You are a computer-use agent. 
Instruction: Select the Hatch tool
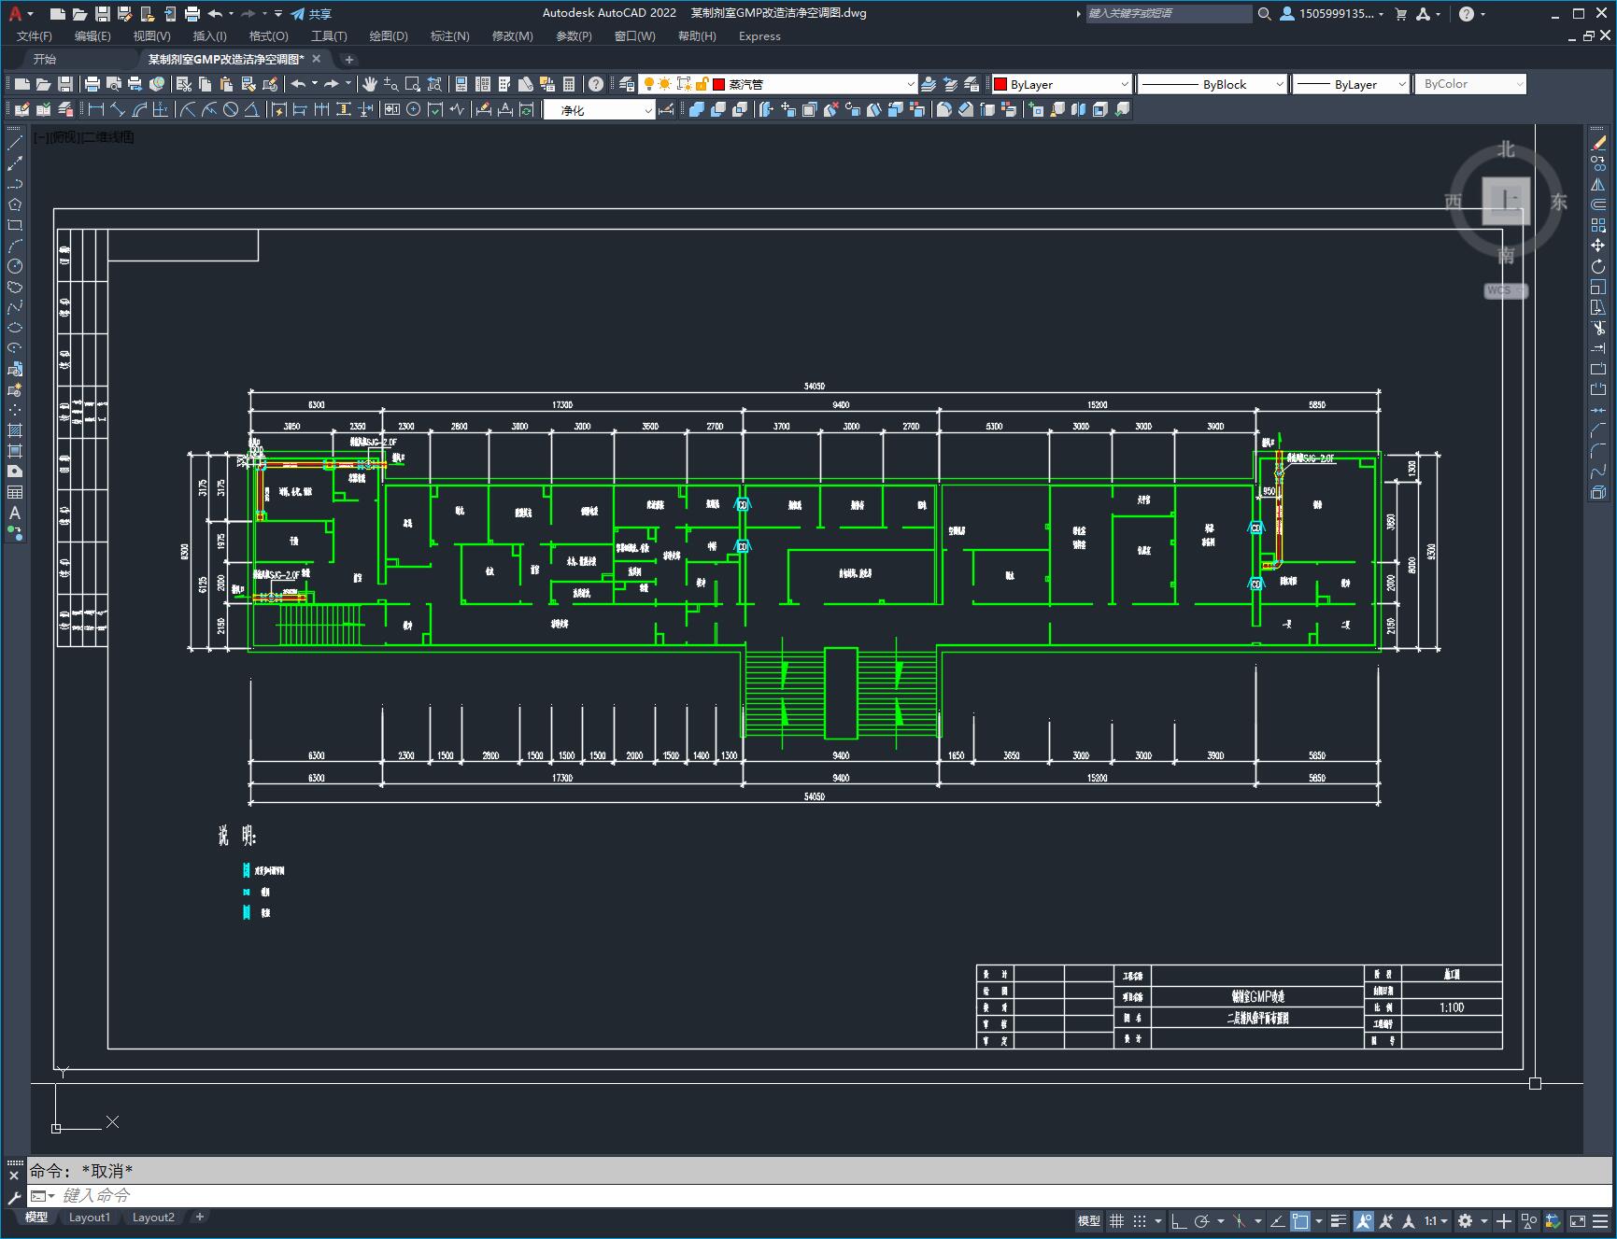click(x=15, y=430)
